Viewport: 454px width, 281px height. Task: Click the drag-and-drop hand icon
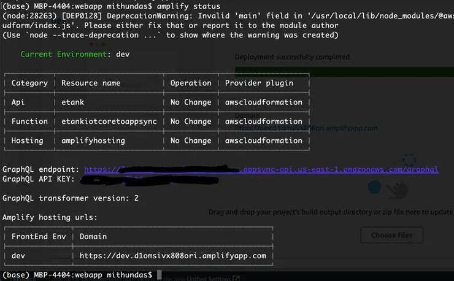pyautogui.click(x=398, y=190)
